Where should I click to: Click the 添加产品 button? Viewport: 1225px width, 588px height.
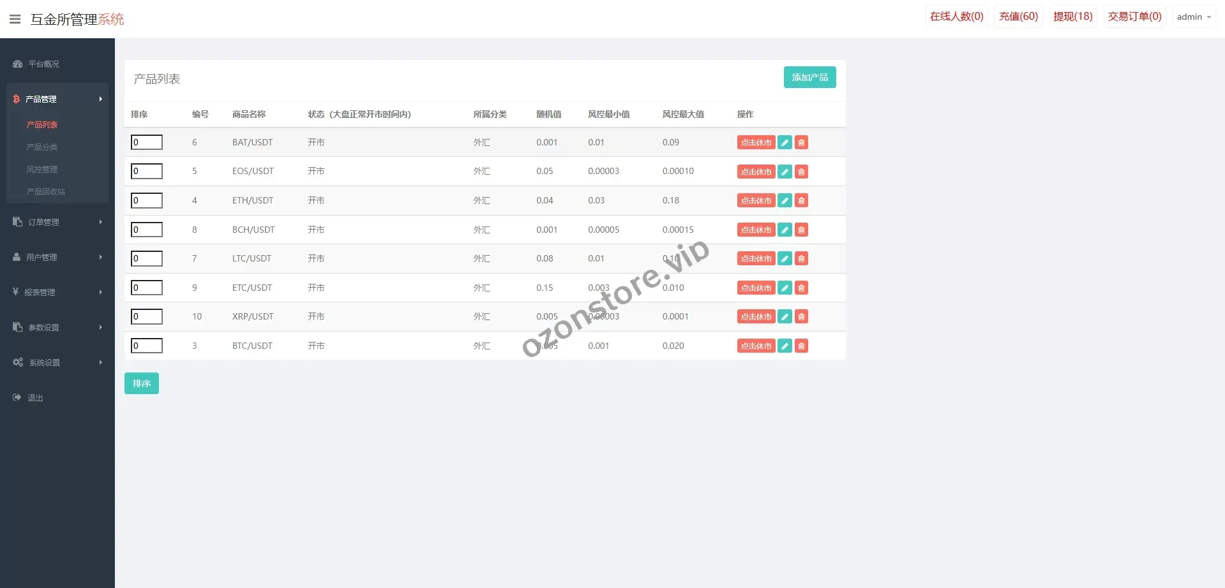809,77
